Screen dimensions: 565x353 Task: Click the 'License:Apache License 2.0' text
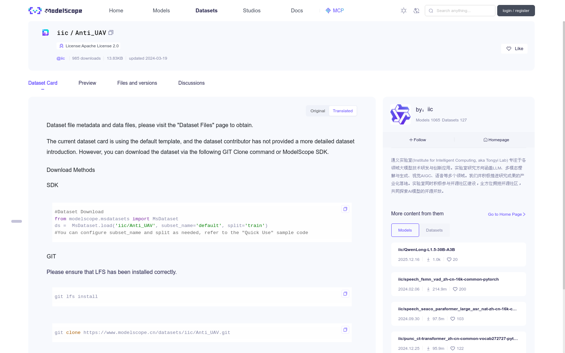pos(92,46)
